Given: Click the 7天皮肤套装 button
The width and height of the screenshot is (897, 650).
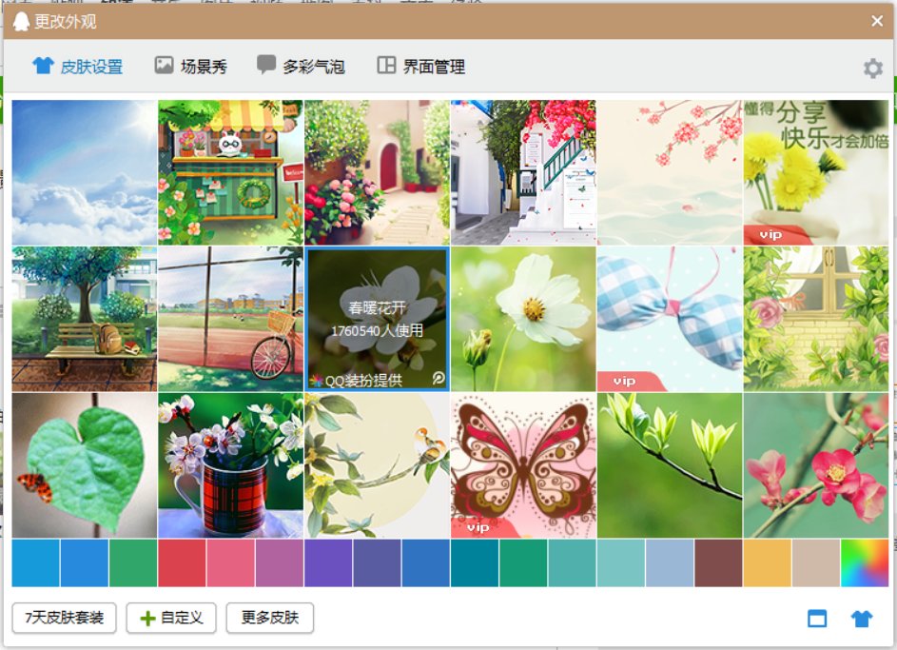Looking at the screenshot, I should [x=63, y=617].
